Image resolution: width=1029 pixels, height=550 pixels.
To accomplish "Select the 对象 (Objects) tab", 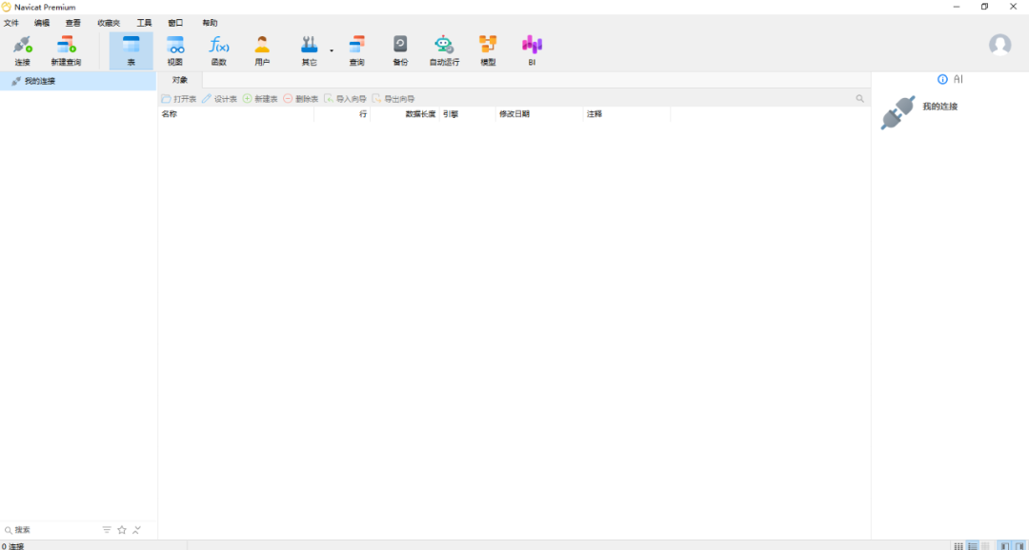I will click(180, 80).
